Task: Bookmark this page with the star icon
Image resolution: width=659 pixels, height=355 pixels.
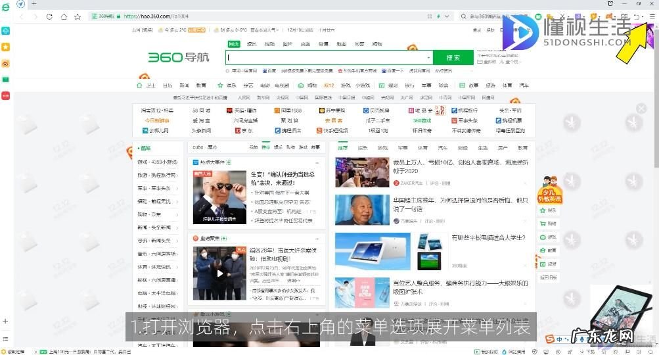Action: (78, 16)
